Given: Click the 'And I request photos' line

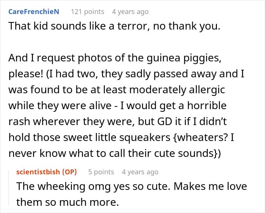Looking at the screenshot, I should tap(115, 58).
